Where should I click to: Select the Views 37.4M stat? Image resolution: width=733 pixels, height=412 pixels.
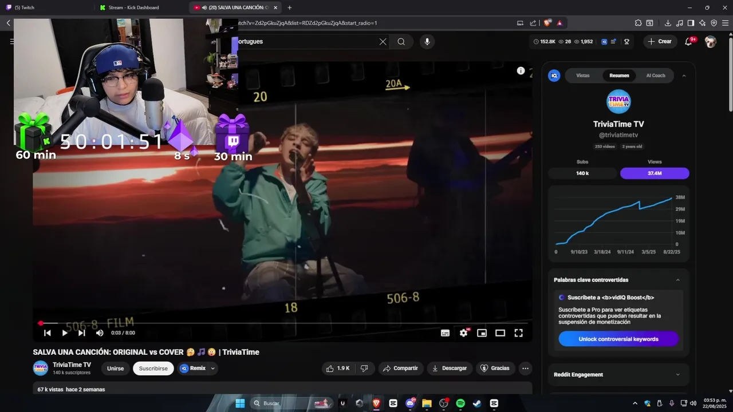click(655, 173)
